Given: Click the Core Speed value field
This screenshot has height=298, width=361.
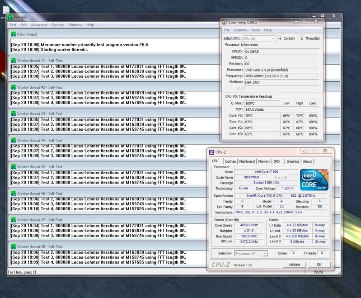Looking at the screenshot, I should [x=250, y=225].
